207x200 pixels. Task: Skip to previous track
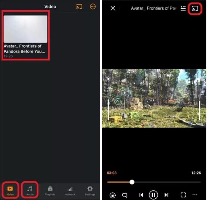click(141, 195)
